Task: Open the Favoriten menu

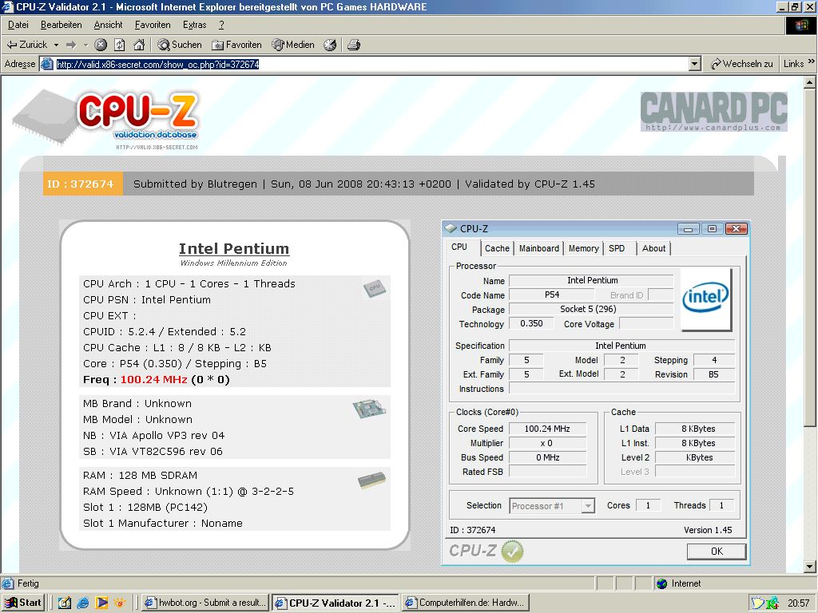Action: 153,25
